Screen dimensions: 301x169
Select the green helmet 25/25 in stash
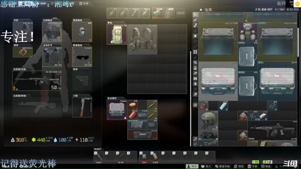point(208,121)
